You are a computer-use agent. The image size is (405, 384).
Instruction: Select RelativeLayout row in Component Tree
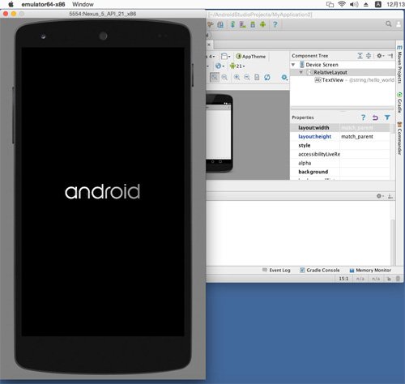click(343, 72)
